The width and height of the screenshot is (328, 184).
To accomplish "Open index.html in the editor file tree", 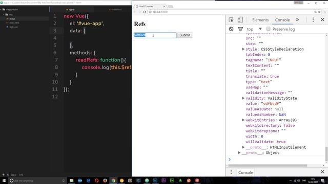I will pos(14,22).
